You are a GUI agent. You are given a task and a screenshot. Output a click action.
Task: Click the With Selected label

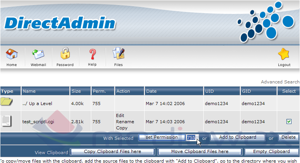coord(118,138)
